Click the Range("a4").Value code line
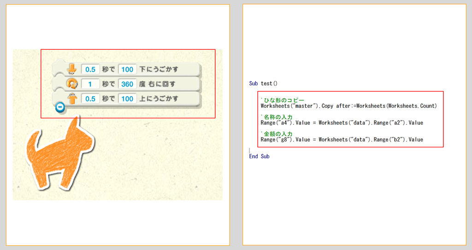The height and width of the screenshot is (250, 472). (x=342, y=123)
